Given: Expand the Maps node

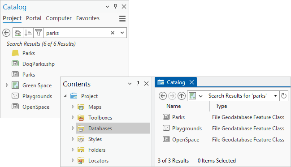Looking at the screenshot, I should (x=73, y=107).
